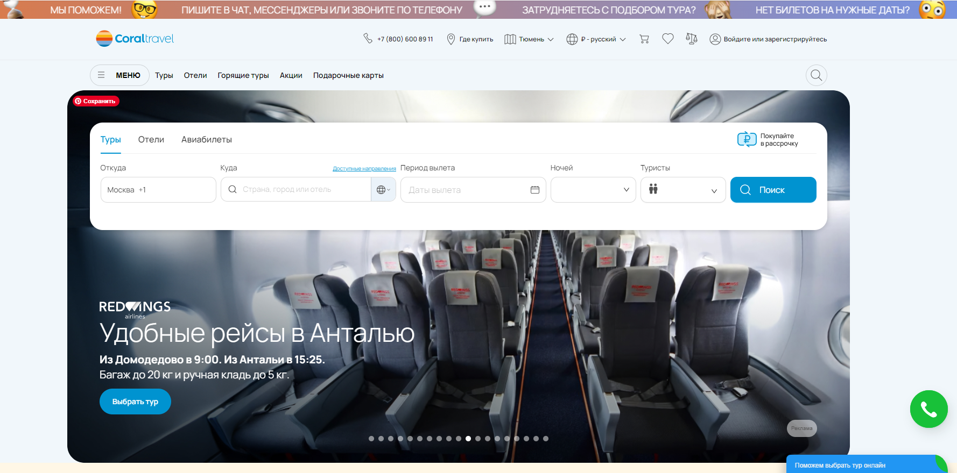Open Горящие туры menu item
This screenshot has width=957, height=473.
point(243,75)
